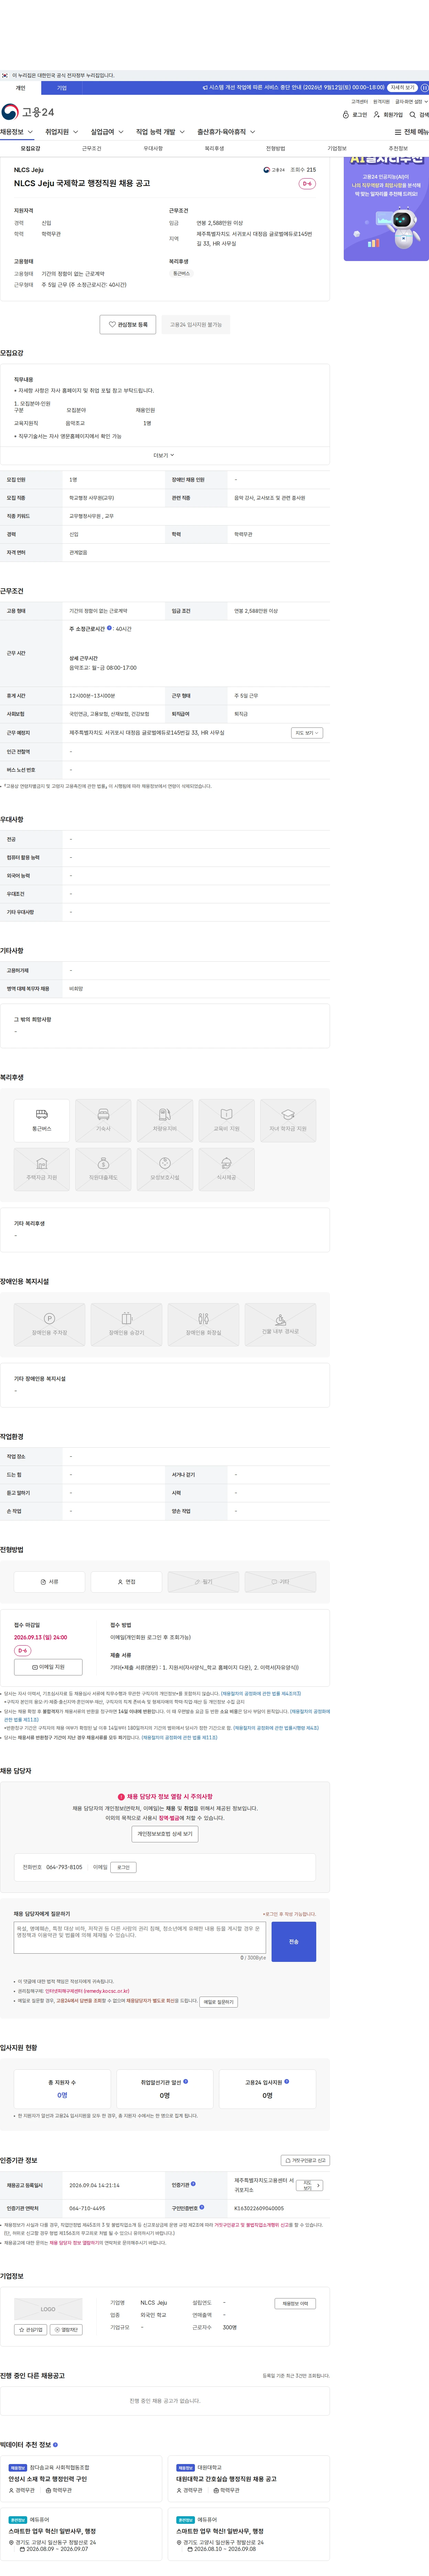Click 로그인 next to recruiter email
Screen dimensions: 429x2576
click(x=123, y=1867)
